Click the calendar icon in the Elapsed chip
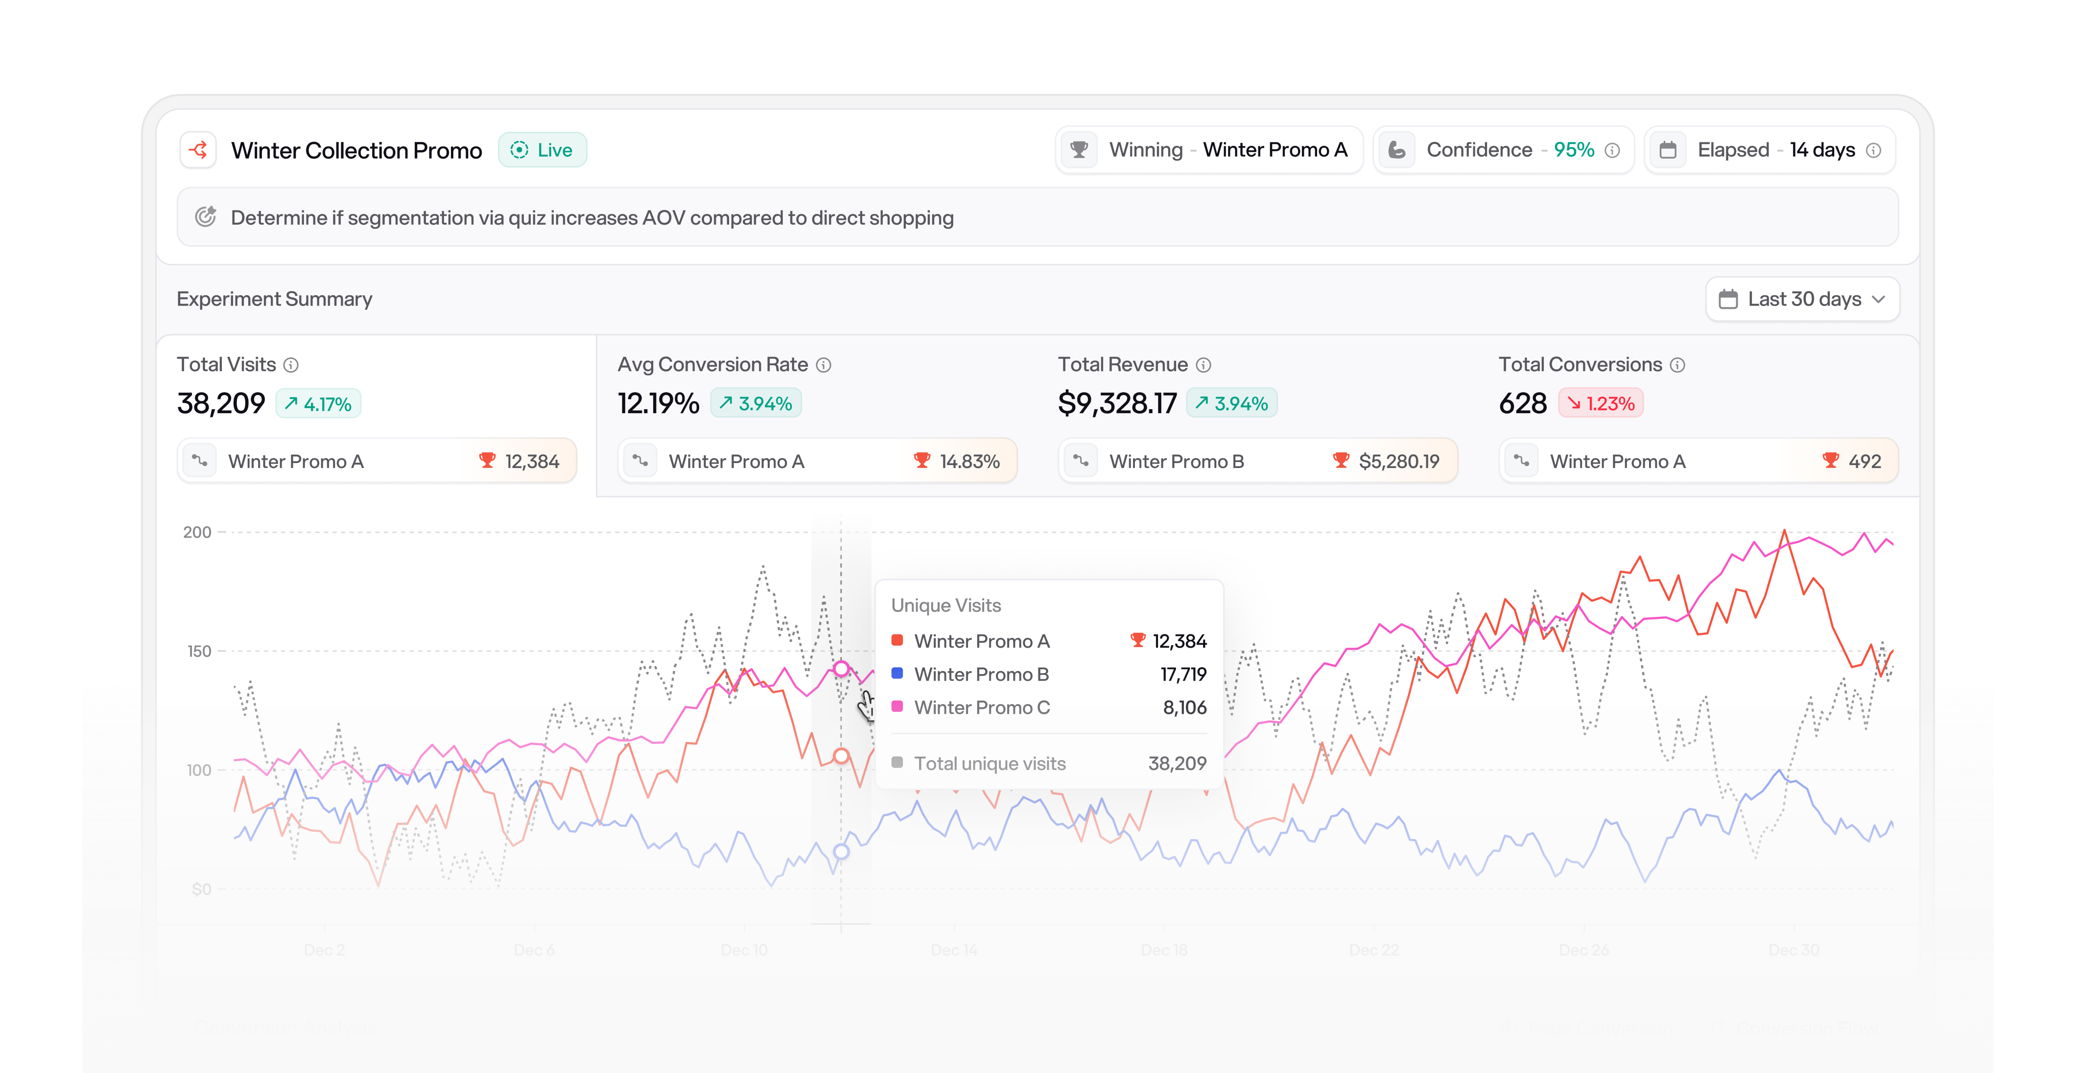 coord(1669,150)
